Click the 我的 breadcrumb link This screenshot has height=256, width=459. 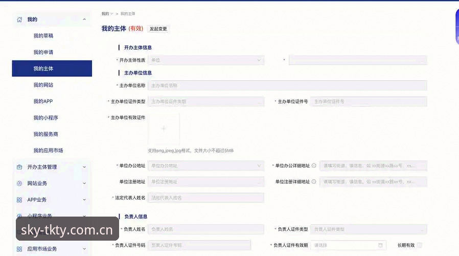tap(105, 14)
